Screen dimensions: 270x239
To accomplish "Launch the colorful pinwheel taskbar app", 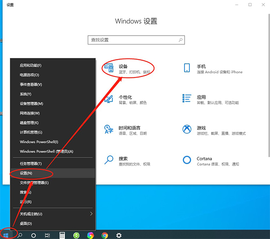I will 90,235.
